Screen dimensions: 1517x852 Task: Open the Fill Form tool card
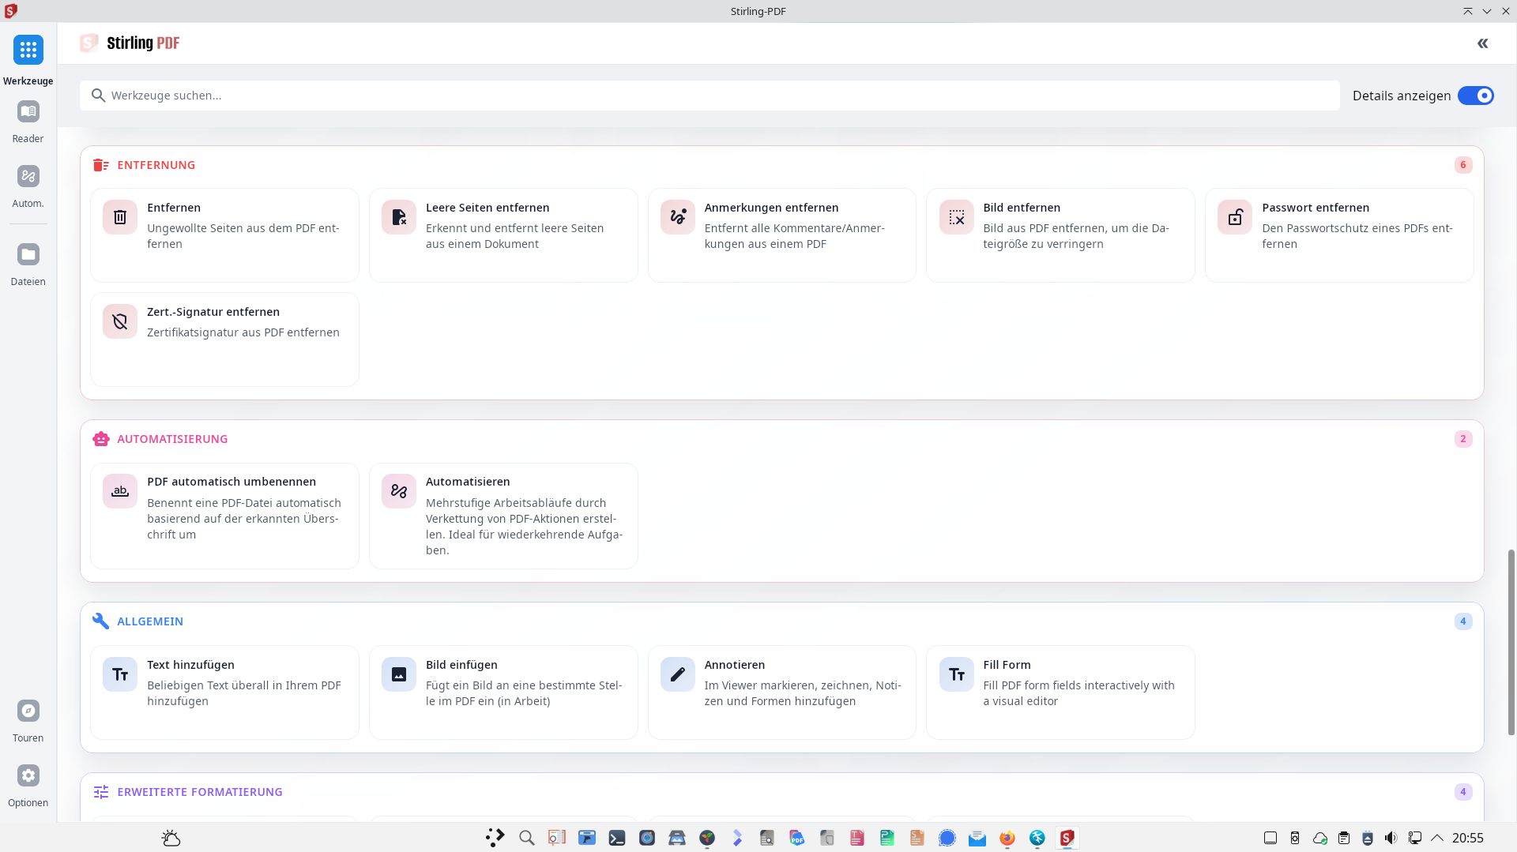(x=1060, y=692)
